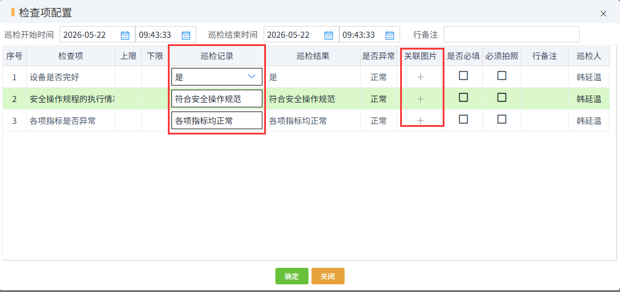The width and height of the screenshot is (620, 292).
Task: Click 韩延温 in 各项指标是否异常 row
Action: (589, 121)
